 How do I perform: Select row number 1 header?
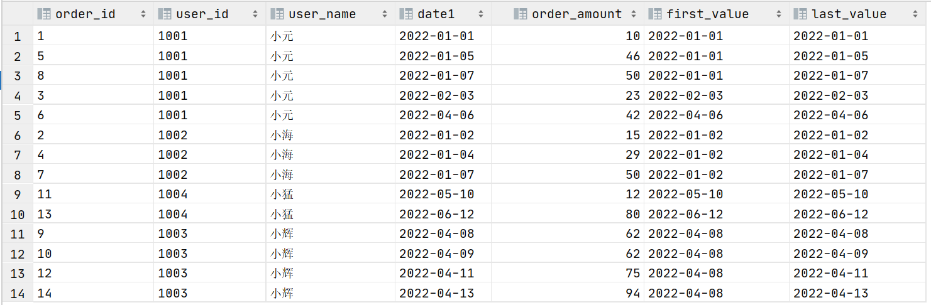(x=17, y=36)
